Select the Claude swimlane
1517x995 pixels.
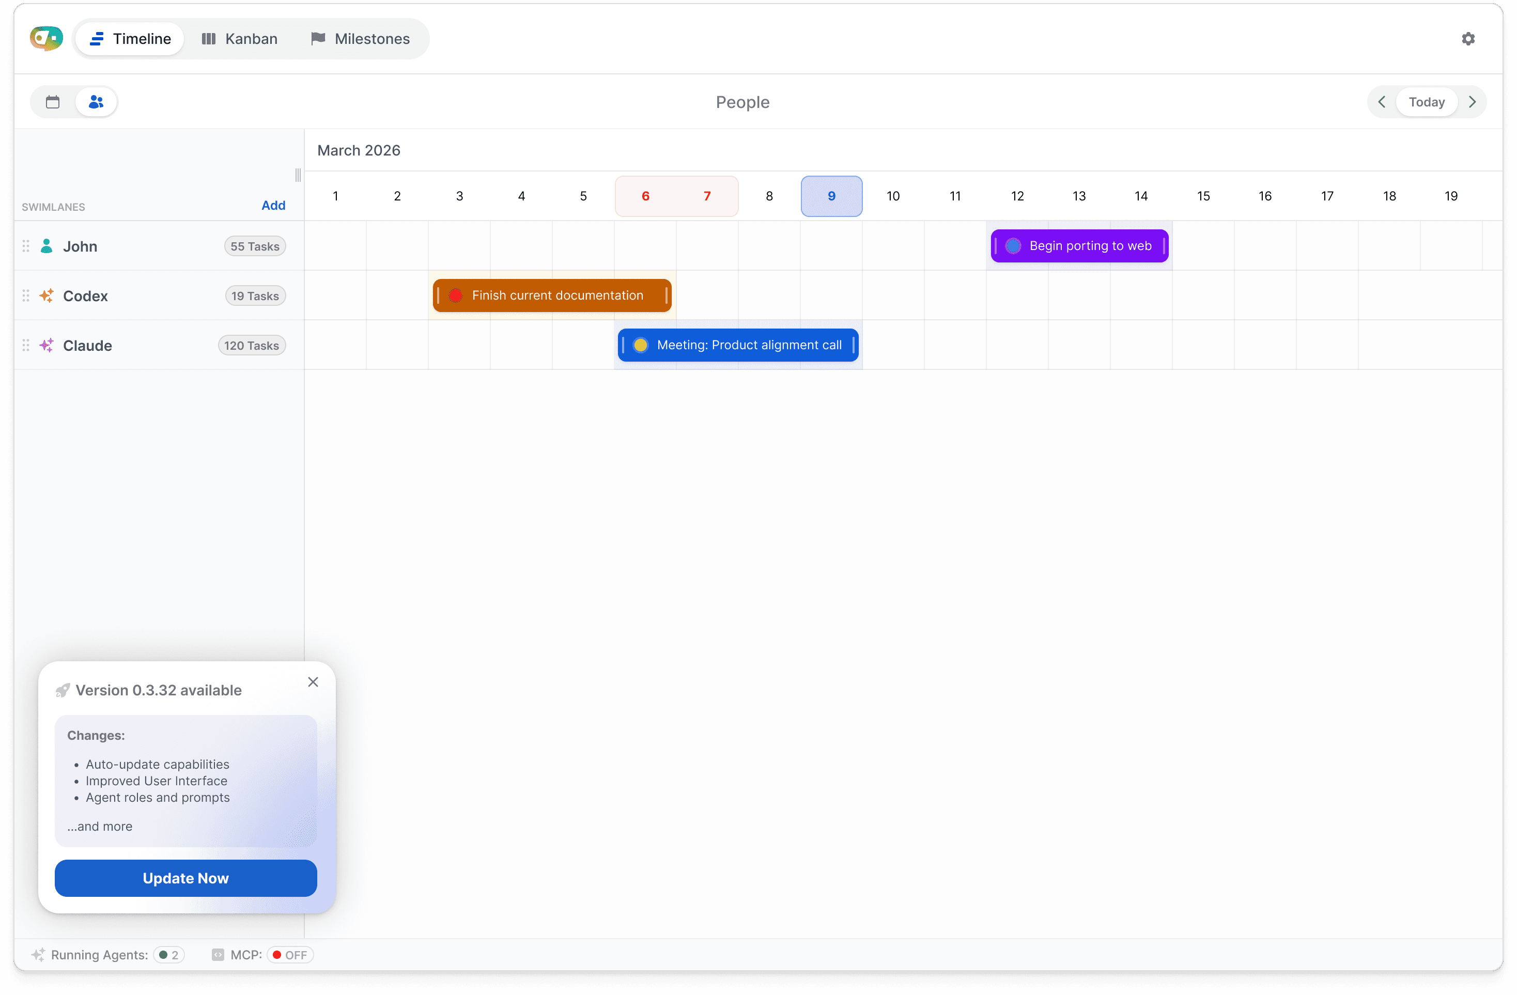(159, 346)
